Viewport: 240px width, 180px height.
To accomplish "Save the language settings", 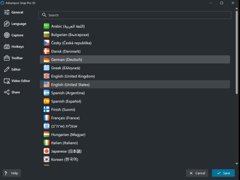I will [223, 173].
